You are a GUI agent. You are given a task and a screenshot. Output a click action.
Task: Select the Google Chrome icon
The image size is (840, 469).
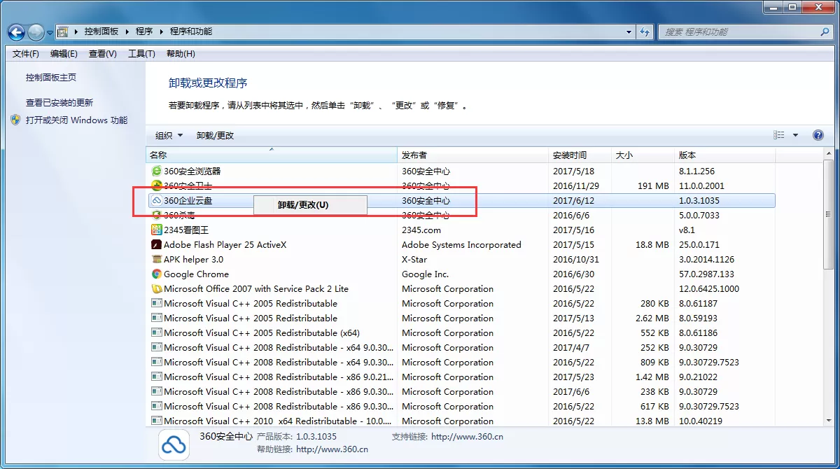(157, 274)
